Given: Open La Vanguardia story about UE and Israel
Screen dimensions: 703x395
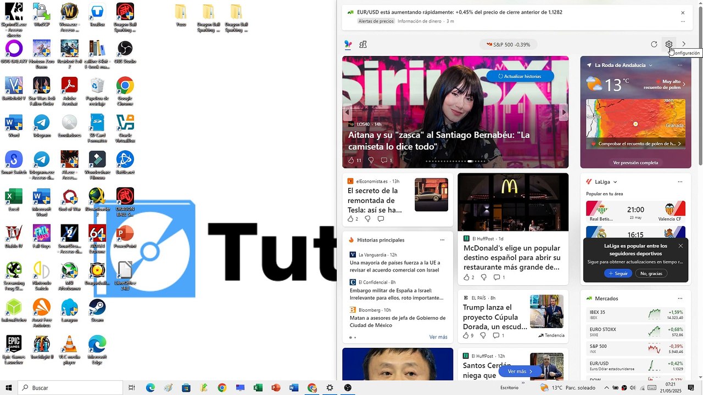Looking at the screenshot, I should [394, 266].
